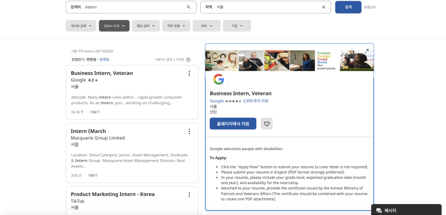Screen dimensions: 446x215
Task: Click the 1페이지 결과 1,779건 result count
Action: (x=170, y=60)
